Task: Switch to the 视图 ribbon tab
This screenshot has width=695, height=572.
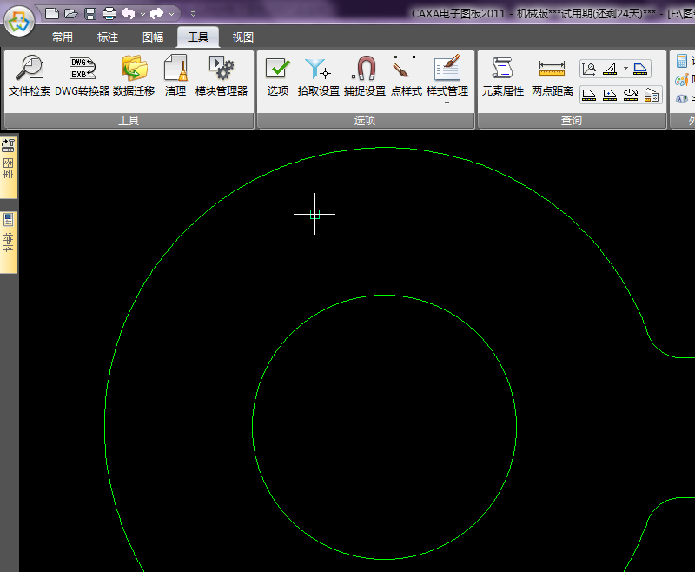Action: click(x=243, y=37)
